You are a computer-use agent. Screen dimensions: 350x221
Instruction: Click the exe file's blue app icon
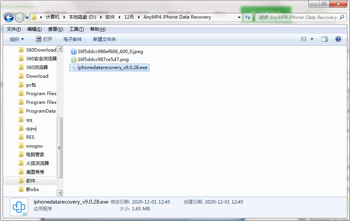[x=73, y=67]
